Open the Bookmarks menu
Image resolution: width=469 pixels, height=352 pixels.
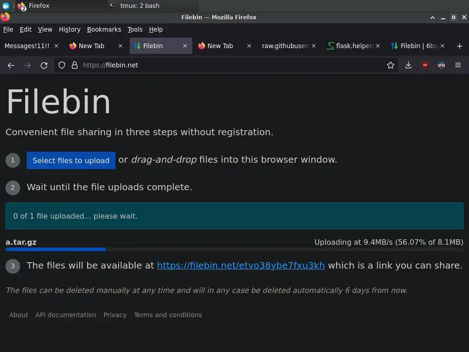pos(104,29)
